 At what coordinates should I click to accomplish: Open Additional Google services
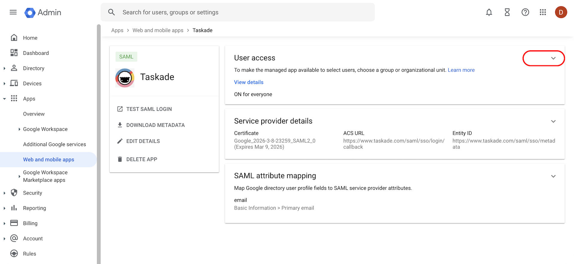[x=54, y=144]
